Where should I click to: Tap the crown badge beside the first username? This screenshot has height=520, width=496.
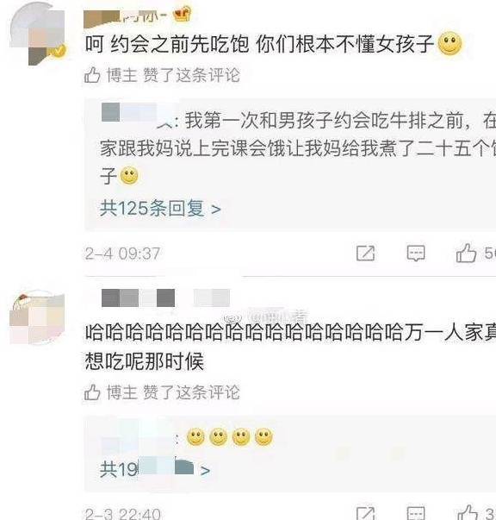pos(183,15)
